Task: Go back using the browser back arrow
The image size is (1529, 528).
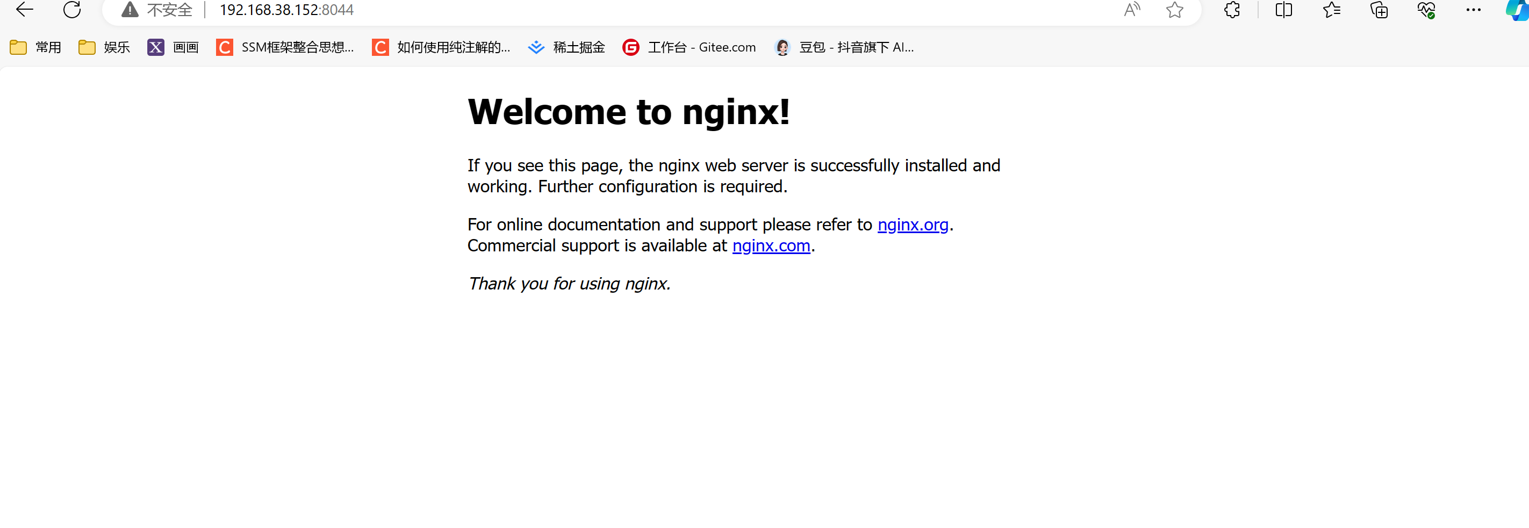Action: tap(24, 10)
